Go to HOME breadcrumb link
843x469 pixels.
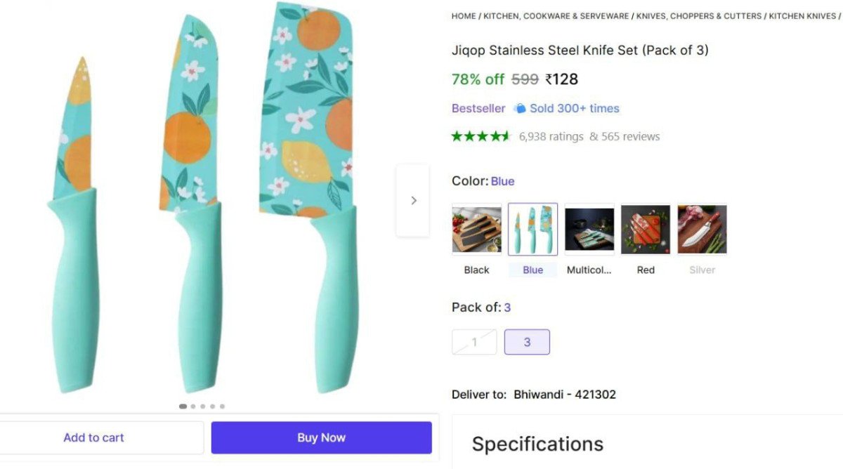pos(464,16)
